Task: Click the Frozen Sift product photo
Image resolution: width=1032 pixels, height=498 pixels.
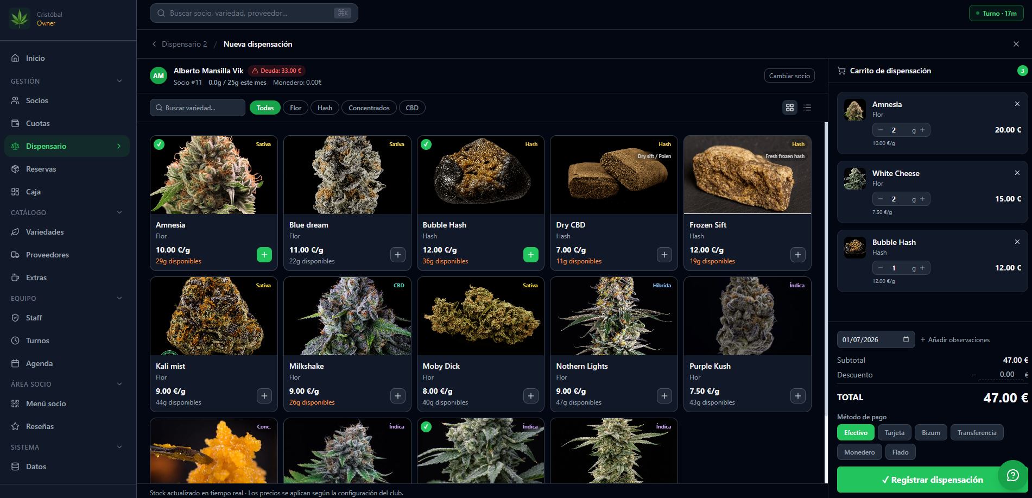Action: (748, 175)
